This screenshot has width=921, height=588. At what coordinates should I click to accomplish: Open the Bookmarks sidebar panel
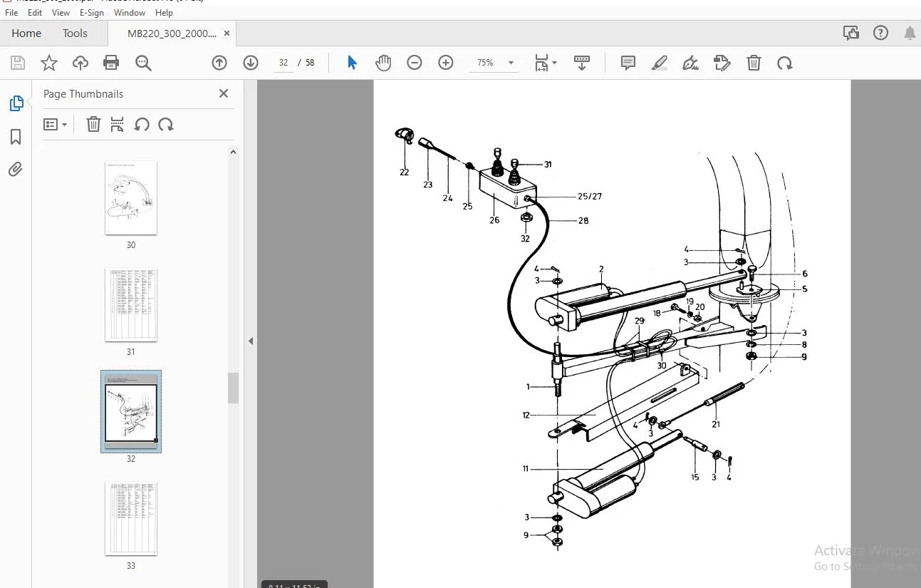tap(16, 137)
